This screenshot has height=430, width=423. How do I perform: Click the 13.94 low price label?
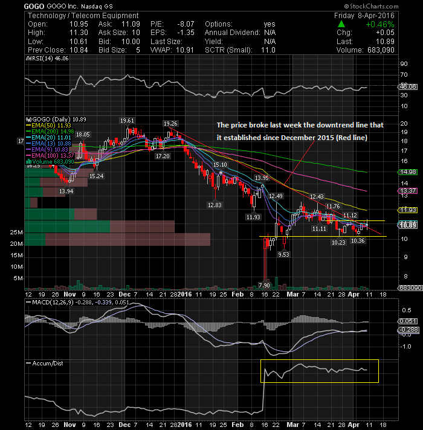coord(66,191)
